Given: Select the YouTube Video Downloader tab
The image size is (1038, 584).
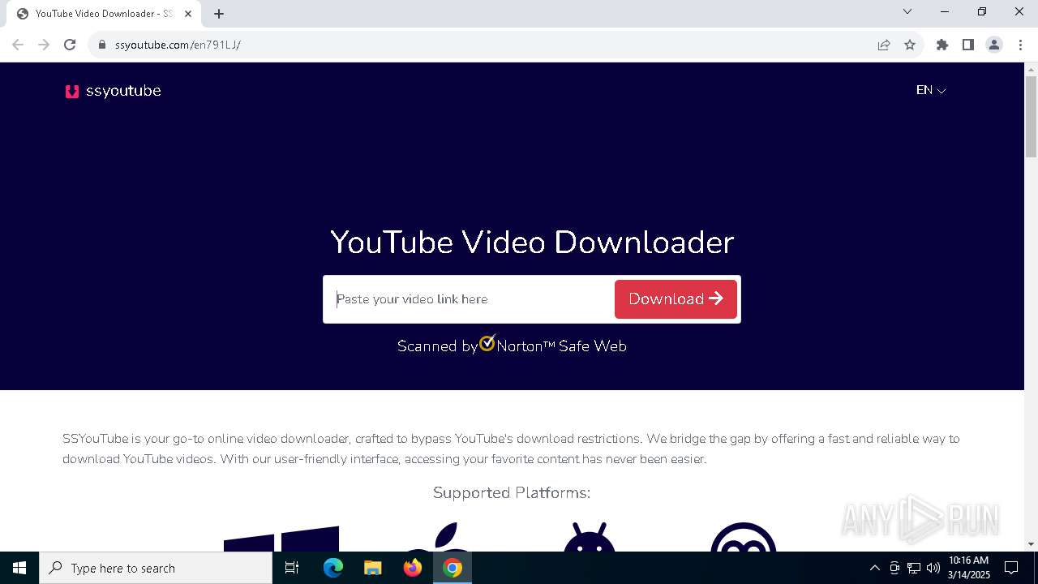Looking at the screenshot, I should (104, 14).
